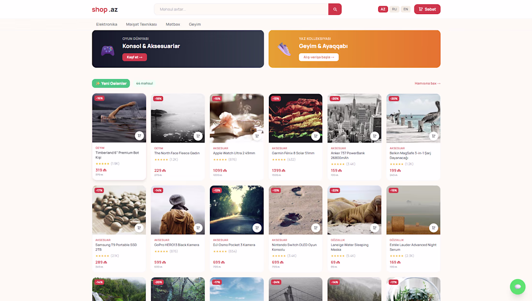The image size is (532, 301).
Task: Click the GoPro HERO13 Black Kamera title
Action: [177, 245]
